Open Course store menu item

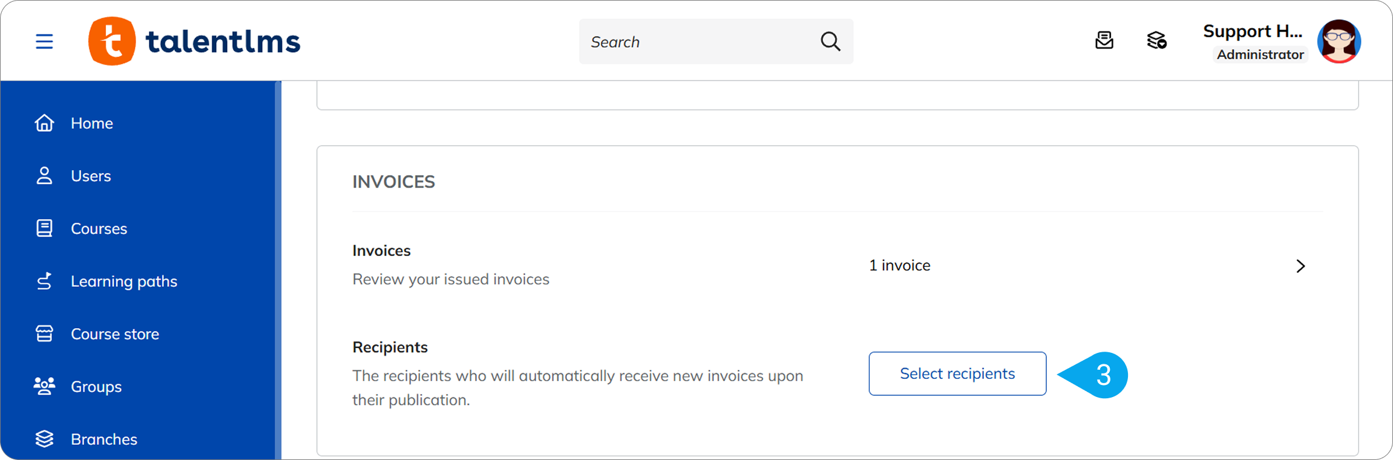(x=114, y=334)
